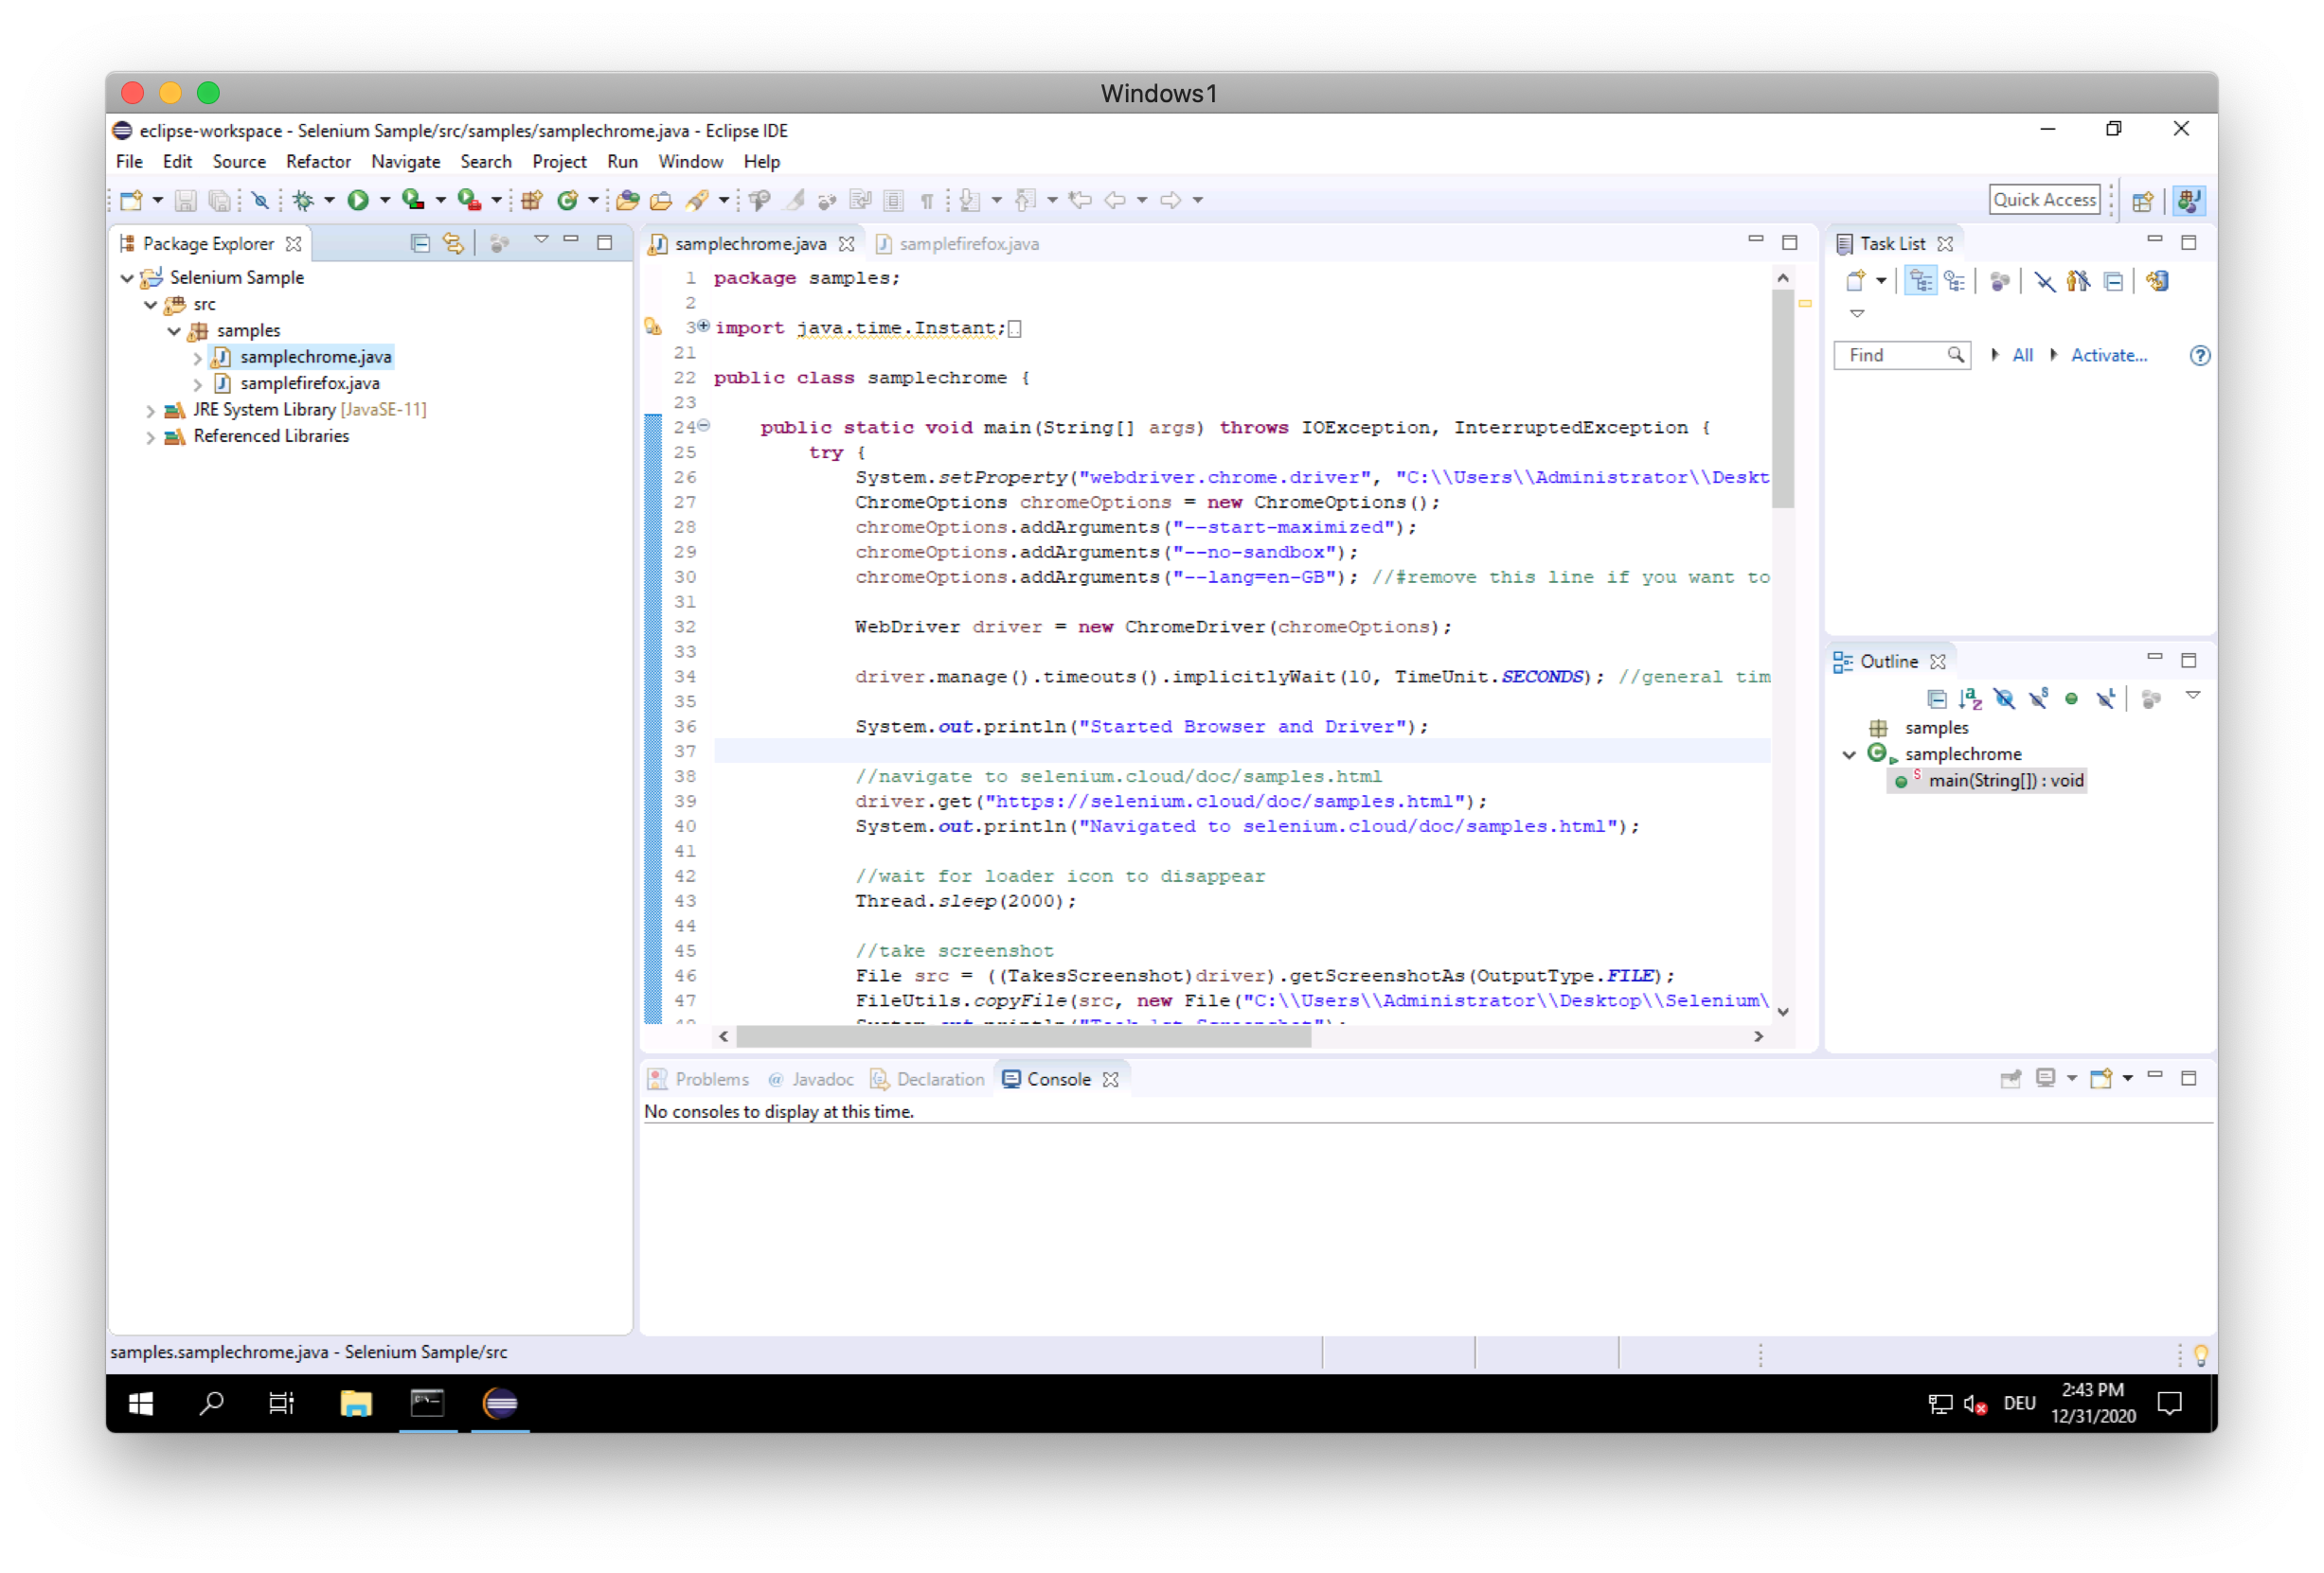Toggle Hide Fields in Outline toolbar

tap(2004, 698)
